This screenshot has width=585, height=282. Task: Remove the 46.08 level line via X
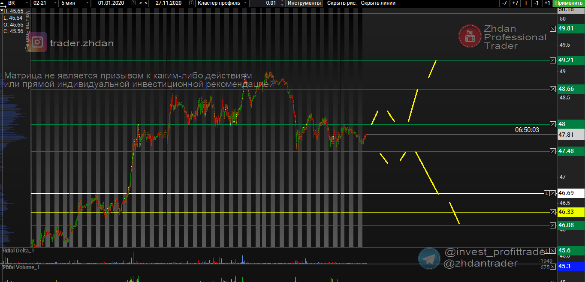point(553,225)
